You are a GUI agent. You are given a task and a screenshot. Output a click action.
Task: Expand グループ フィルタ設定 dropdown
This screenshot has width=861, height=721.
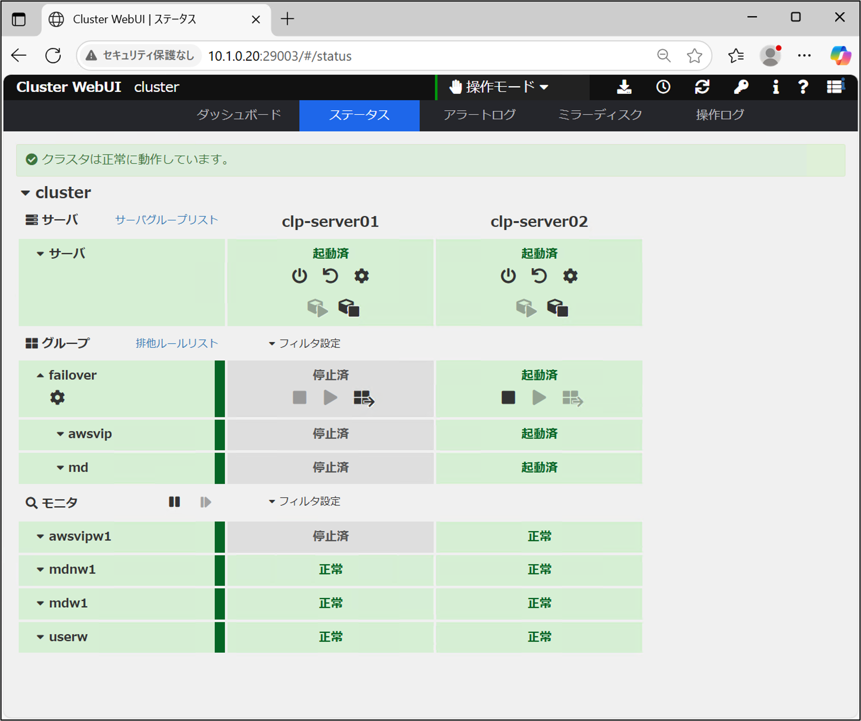click(305, 343)
